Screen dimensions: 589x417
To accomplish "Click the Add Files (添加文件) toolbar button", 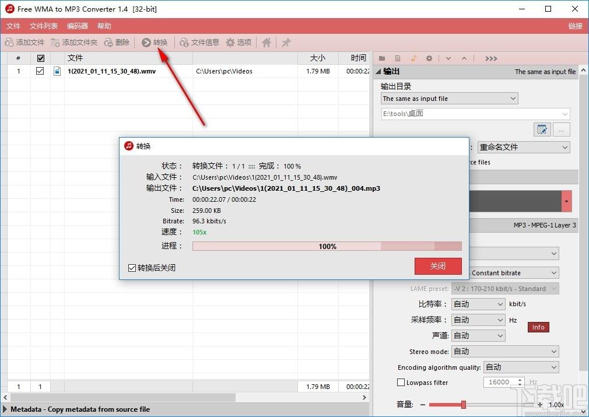I will pyautogui.click(x=25, y=43).
